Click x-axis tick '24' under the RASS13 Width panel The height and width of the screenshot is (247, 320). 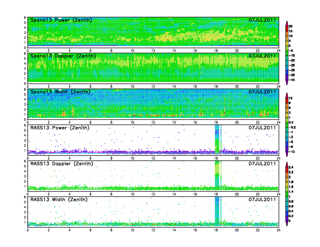(x=278, y=230)
